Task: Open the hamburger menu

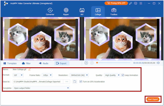Action: pos(141,3)
